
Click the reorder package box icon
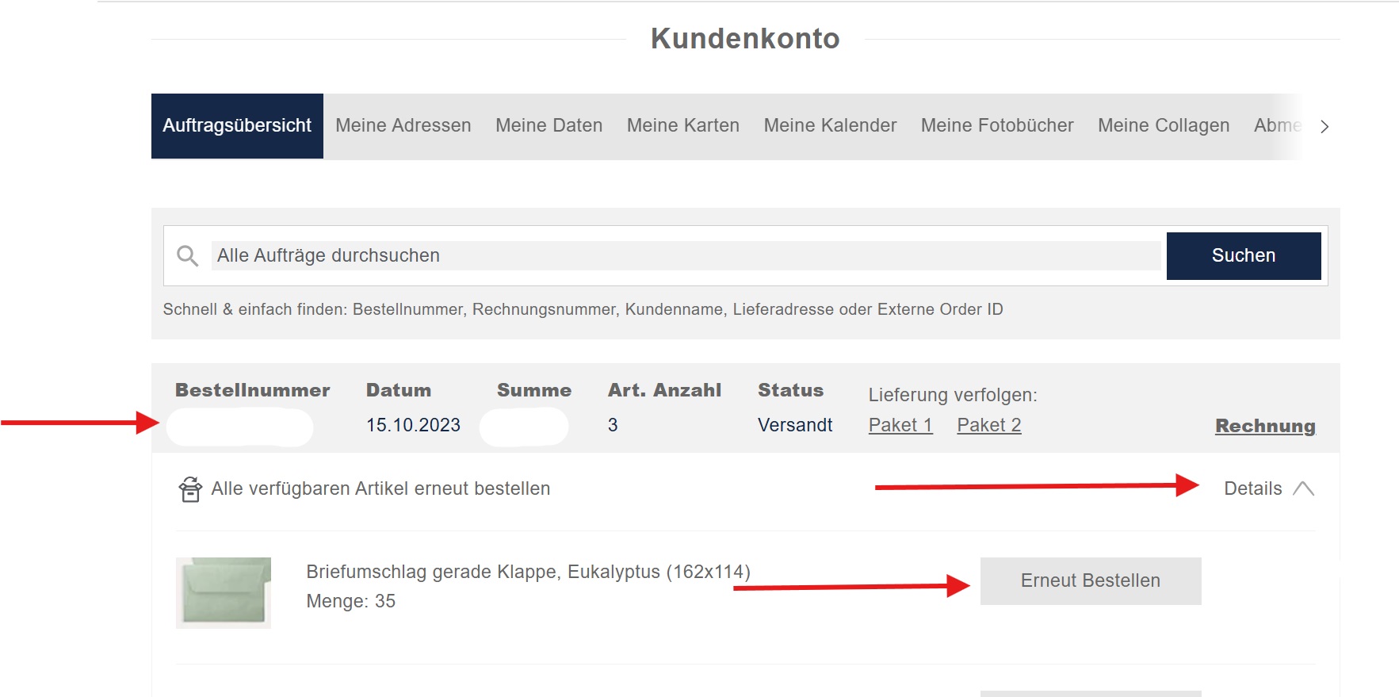click(x=190, y=489)
